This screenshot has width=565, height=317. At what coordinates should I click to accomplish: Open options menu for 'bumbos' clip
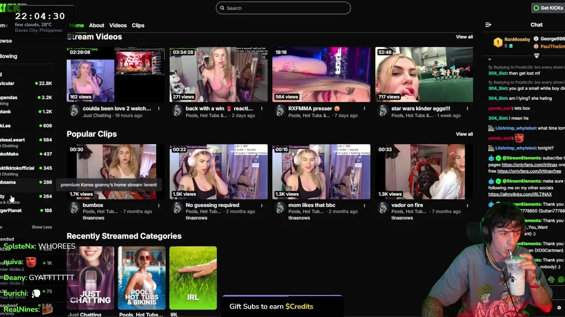pos(159,205)
